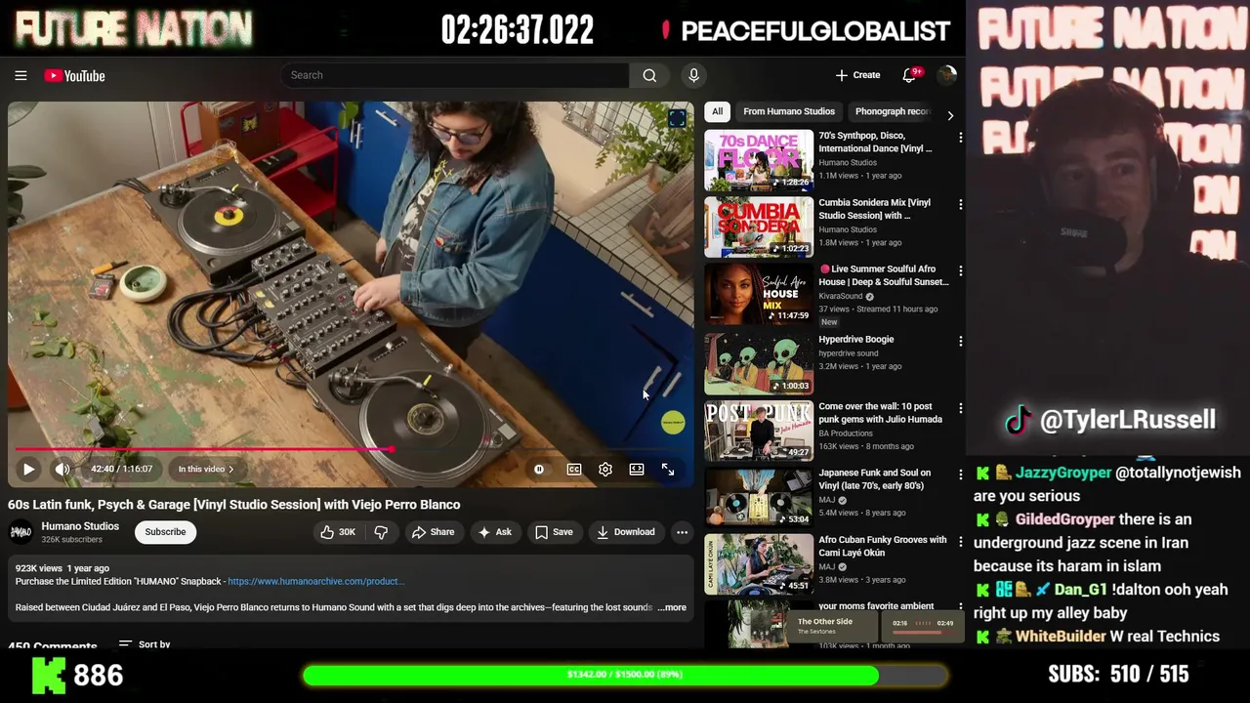Open the Ask AI button
Screen dimensions: 1250x703
coord(494,532)
